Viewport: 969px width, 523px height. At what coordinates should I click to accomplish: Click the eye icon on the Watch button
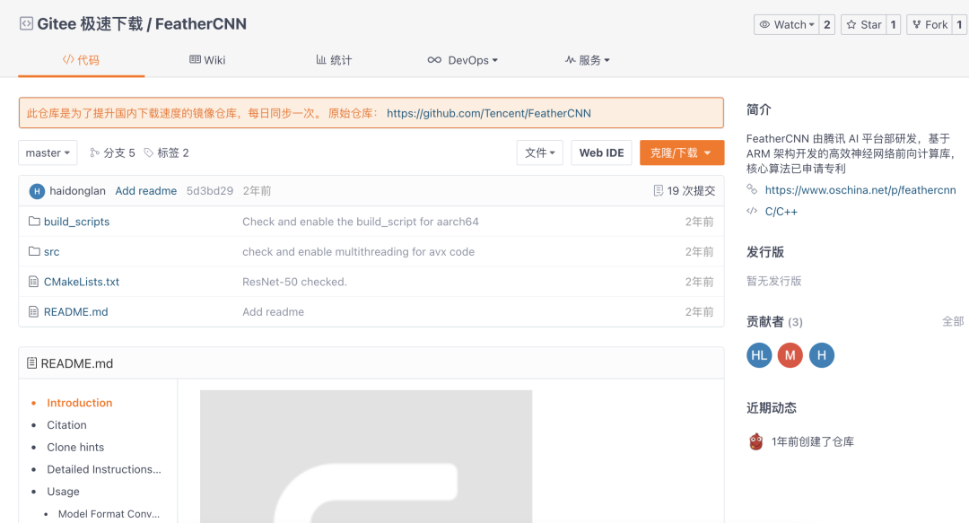tap(764, 25)
